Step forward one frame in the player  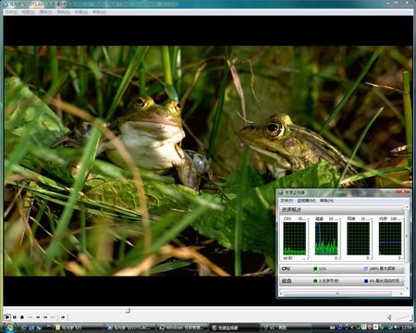tap(63, 317)
